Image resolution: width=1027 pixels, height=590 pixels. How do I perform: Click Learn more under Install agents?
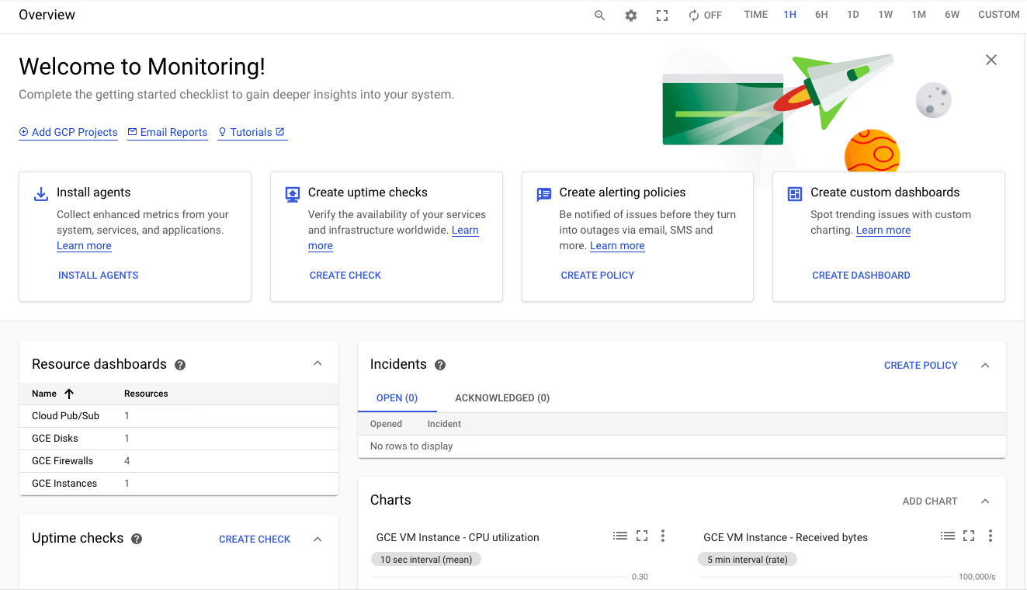(84, 245)
